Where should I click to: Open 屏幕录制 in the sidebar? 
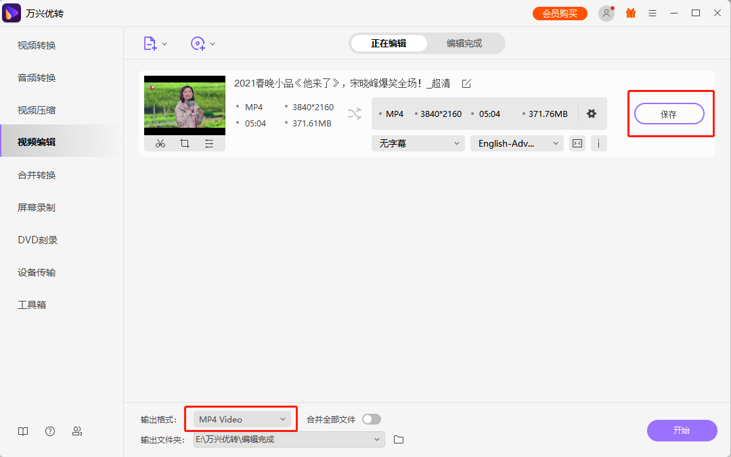tap(37, 208)
